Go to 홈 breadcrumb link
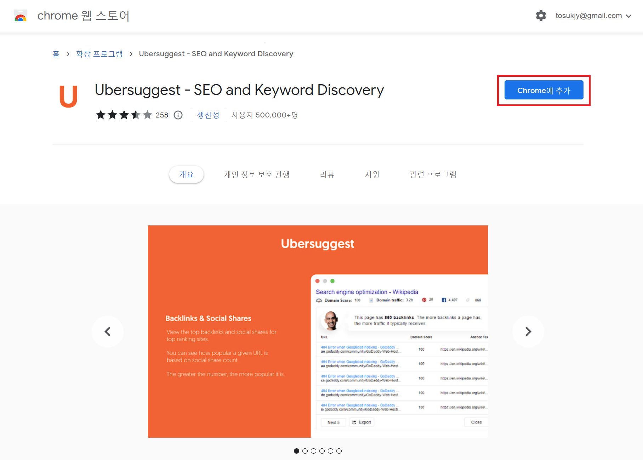 [x=56, y=54]
